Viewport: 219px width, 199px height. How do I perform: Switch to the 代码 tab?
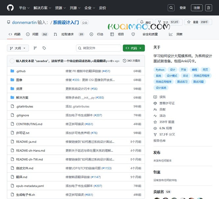pyautogui.click(x=14, y=34)
